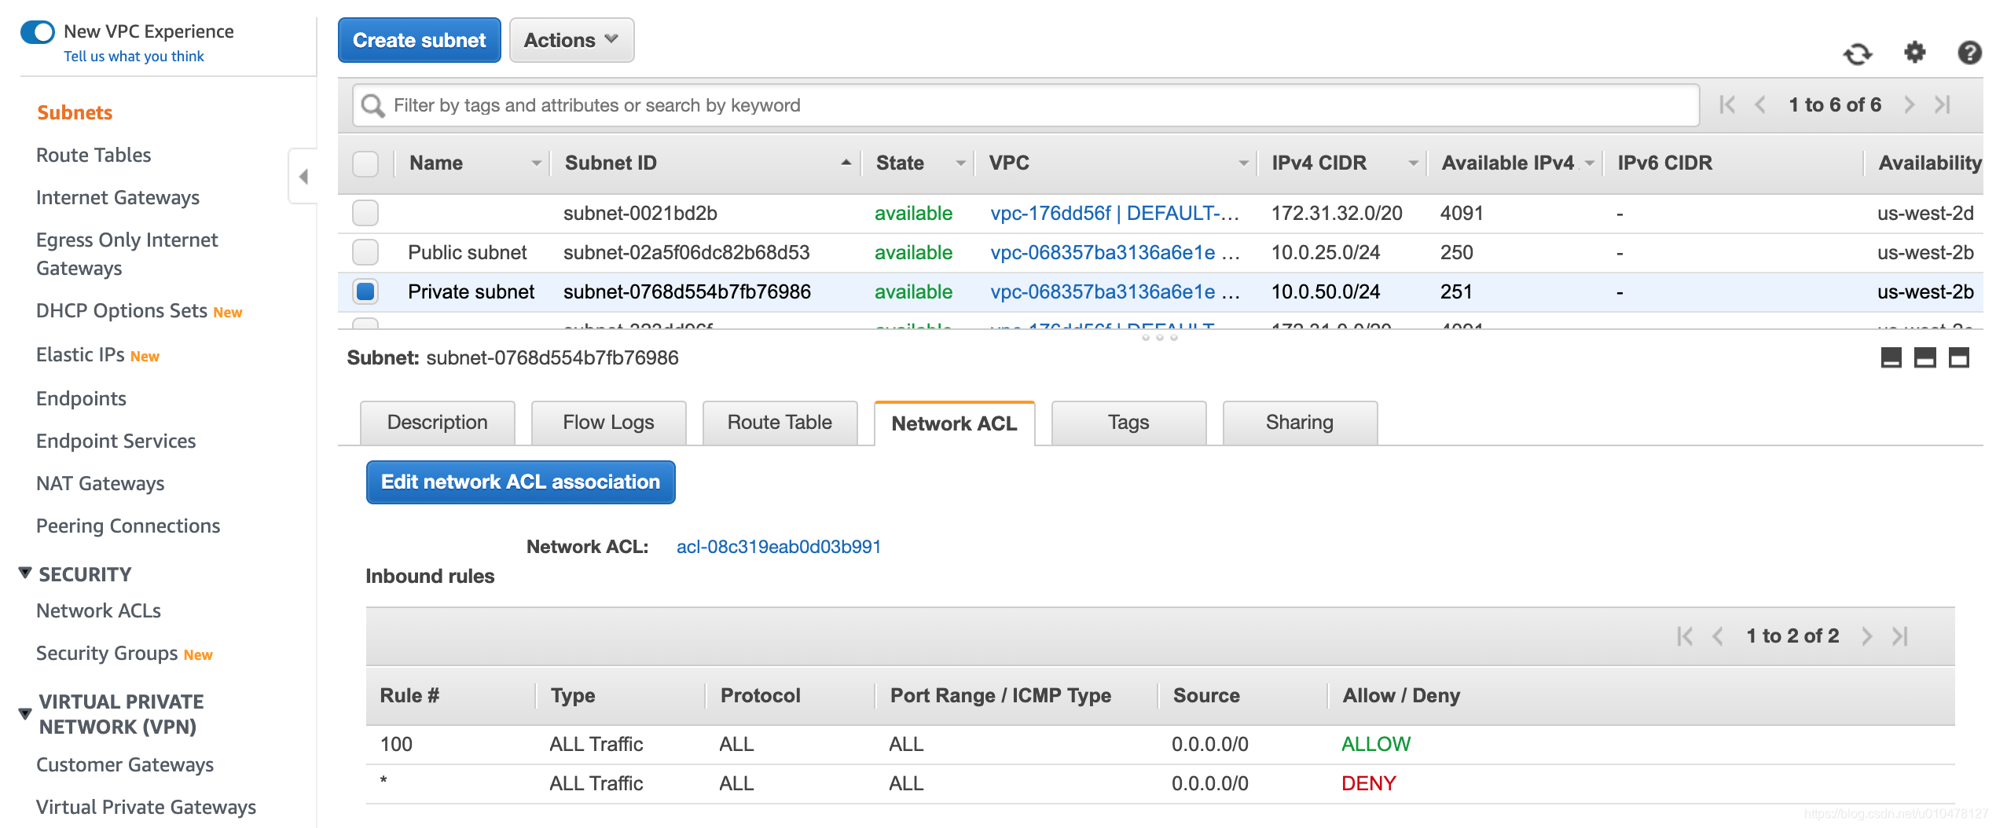The width and height of the screenshot is (1996, 828).
Task: Navigate to Internet Gateways in sidebar
Action: tap(118, 197)
